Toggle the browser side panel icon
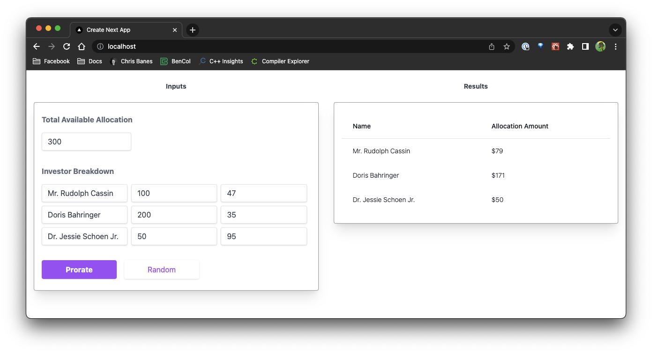This screenshot has width=652, height=353. click(585, 46)
